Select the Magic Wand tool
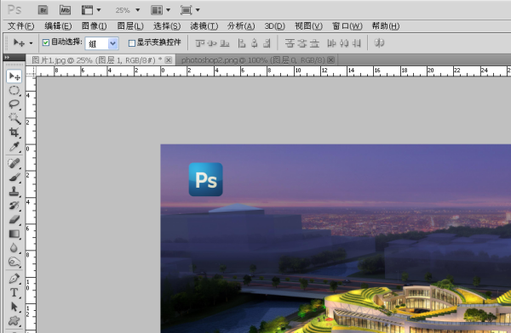 [14, 118]
